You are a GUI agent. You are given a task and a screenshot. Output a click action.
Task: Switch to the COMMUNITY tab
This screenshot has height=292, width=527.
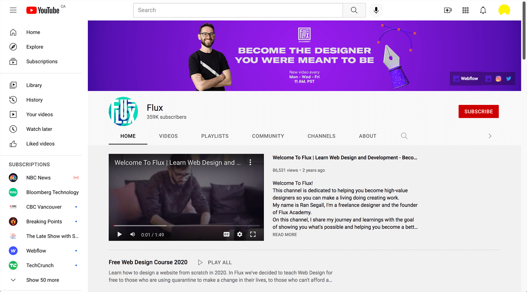pyautogui.click(x=268, y=136)
